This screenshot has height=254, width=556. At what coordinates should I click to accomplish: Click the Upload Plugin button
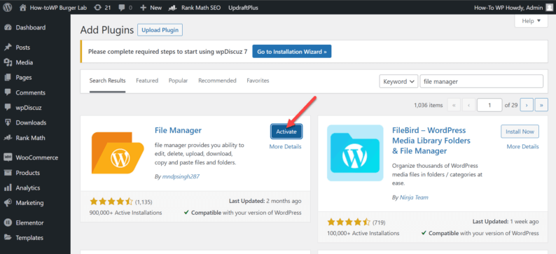coord(160,30)
